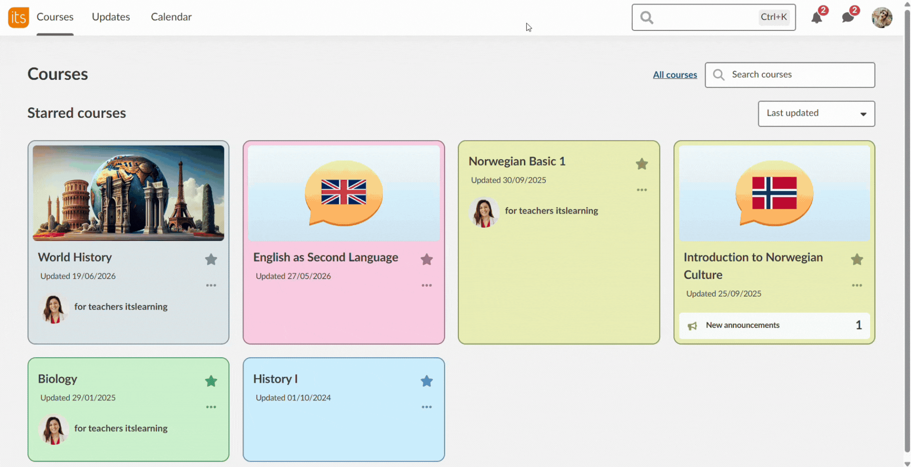Open English as Second Language course title
This screenshot has height=467, width=911.
point(326,257)
